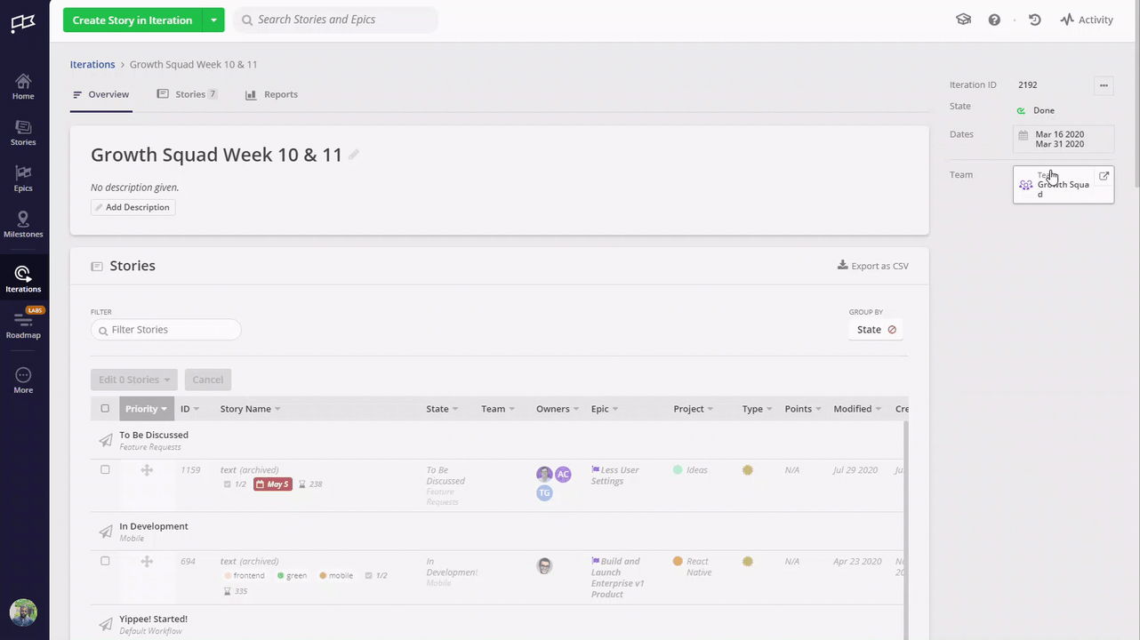This screenshot has height=640, width=1140.
Task: Click the iteration more options ellipsis
Action: tap(1104, 85)
